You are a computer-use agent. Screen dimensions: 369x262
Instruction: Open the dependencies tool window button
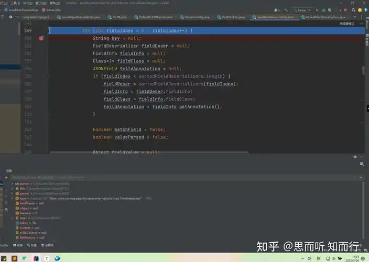47,245
